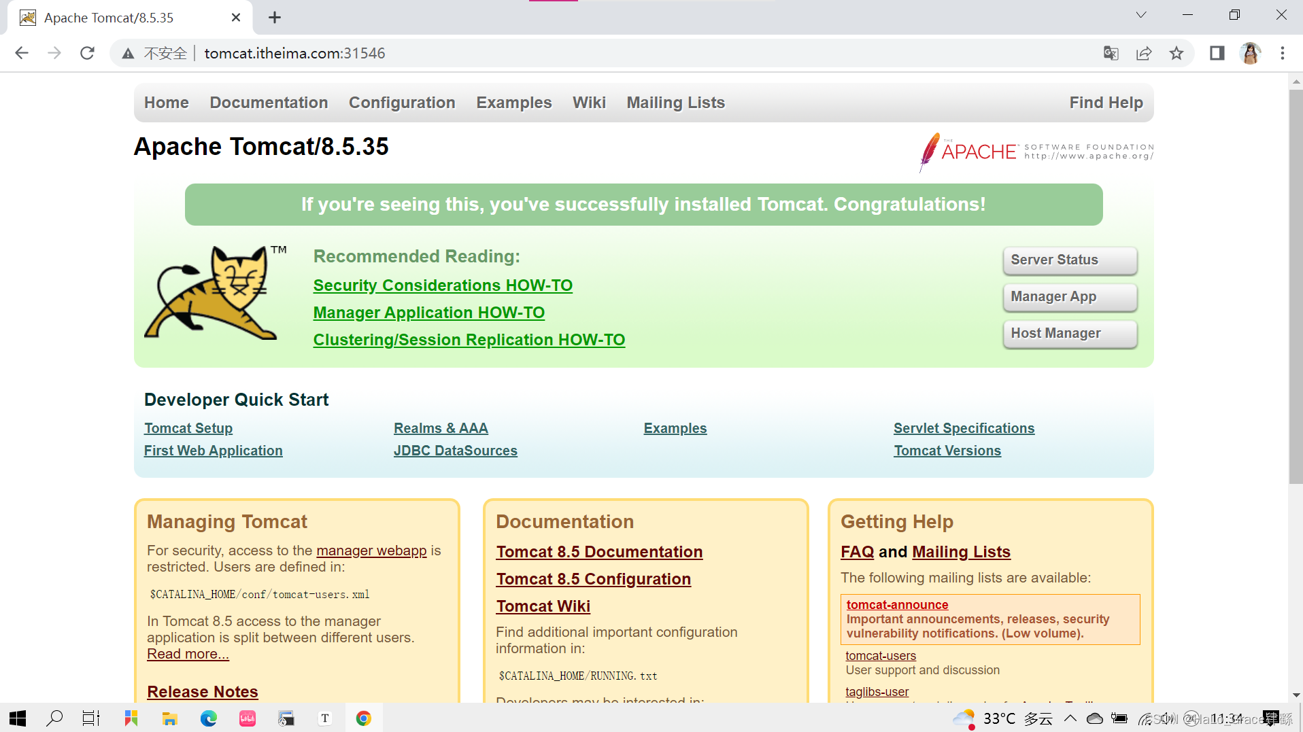This screenshot has width=1303, height=732.
Task: Click the not-secure warning icon in the address bar
Action: (128, 54)
